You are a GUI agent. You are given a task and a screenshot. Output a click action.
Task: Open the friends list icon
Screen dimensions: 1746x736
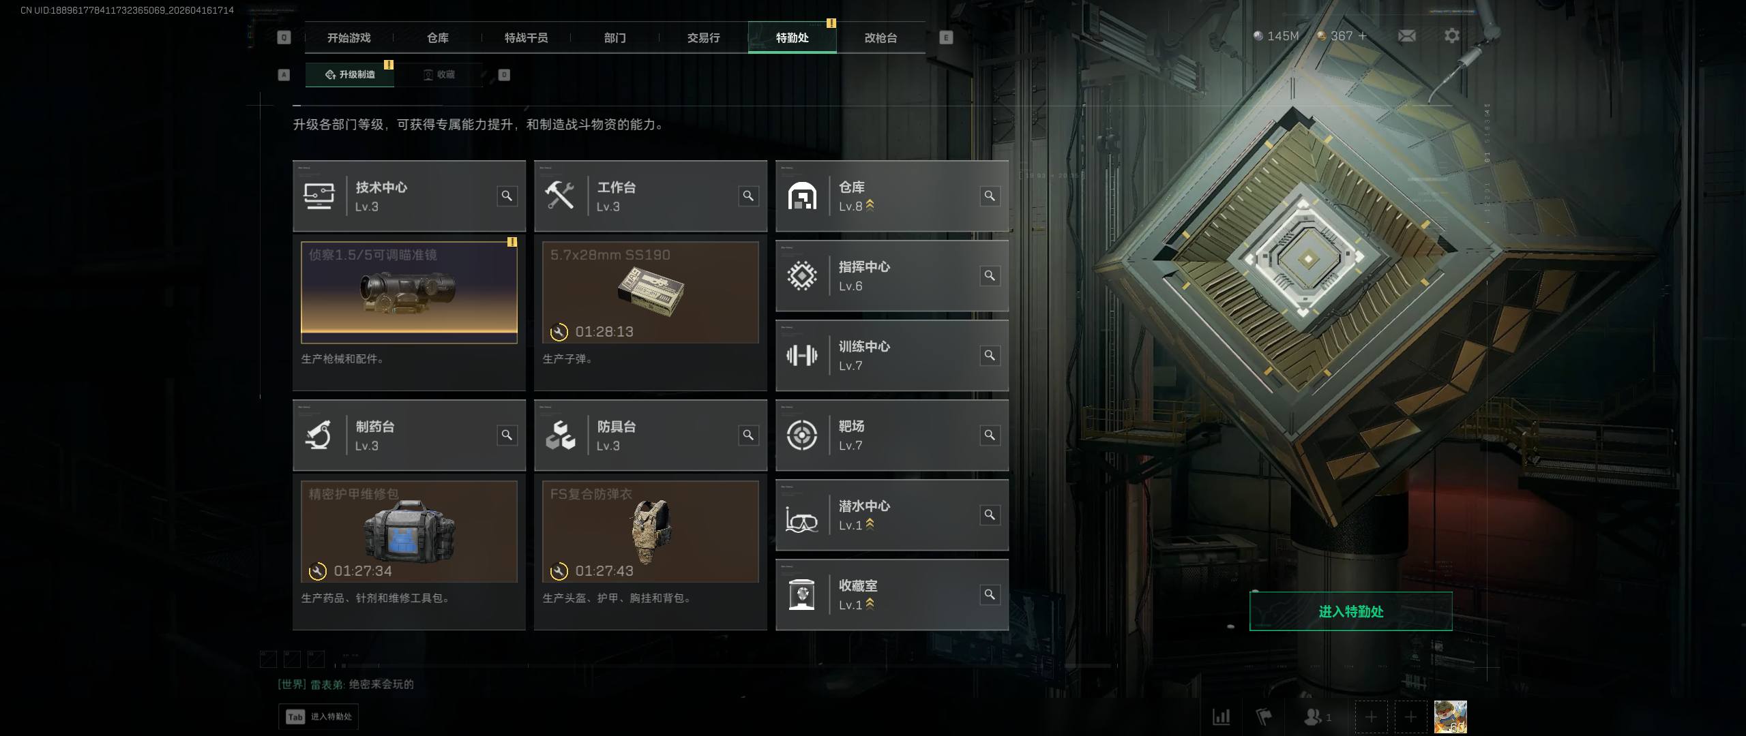[1317, 717]
